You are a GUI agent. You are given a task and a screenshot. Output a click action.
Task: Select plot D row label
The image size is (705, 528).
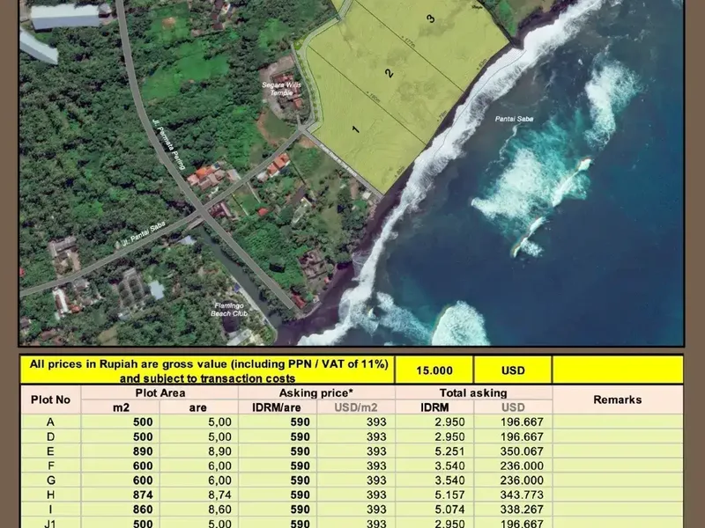[50, 436]
